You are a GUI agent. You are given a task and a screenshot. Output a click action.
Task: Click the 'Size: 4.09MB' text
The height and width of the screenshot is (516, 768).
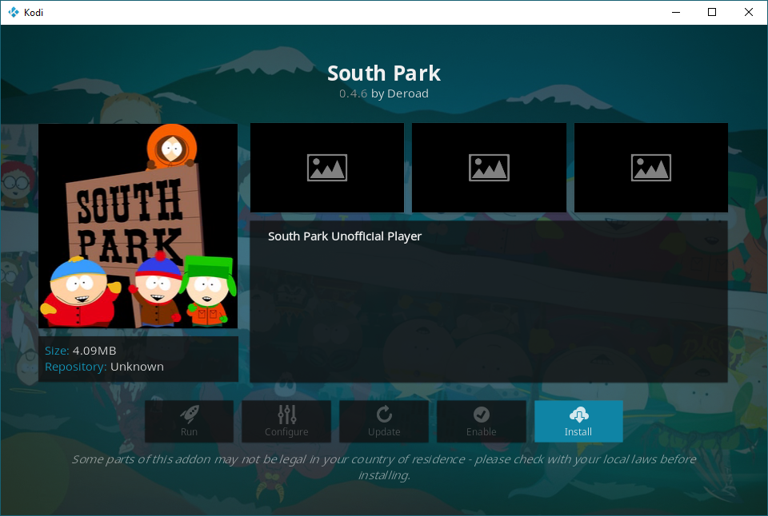(x=81, y=351)
